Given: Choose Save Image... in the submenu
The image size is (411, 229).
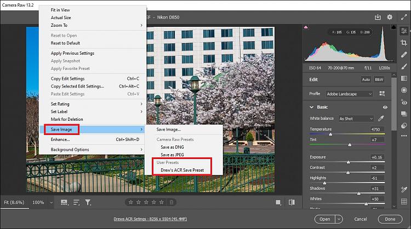Looking at the screenshot, I should tap(184, 130).
